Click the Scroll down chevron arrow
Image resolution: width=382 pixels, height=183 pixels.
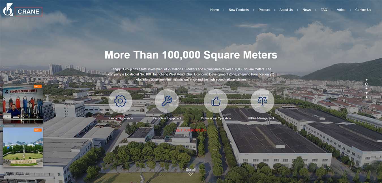click(191, 173)
